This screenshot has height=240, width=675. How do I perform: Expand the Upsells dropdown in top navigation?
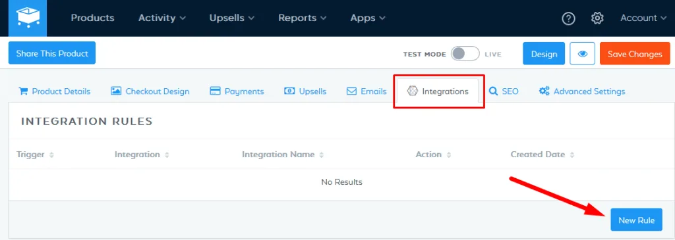232,18
